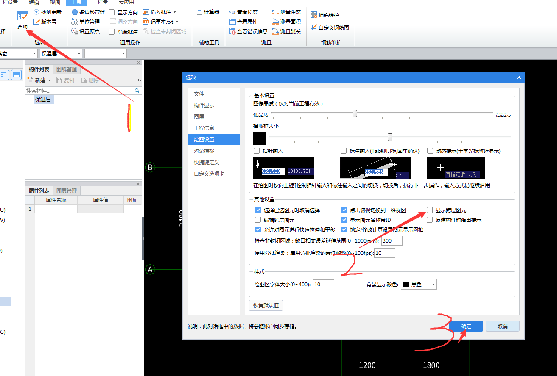Select 保温层 in component list
This screenshot has height=376, width=557.
[x=45, y=100]
